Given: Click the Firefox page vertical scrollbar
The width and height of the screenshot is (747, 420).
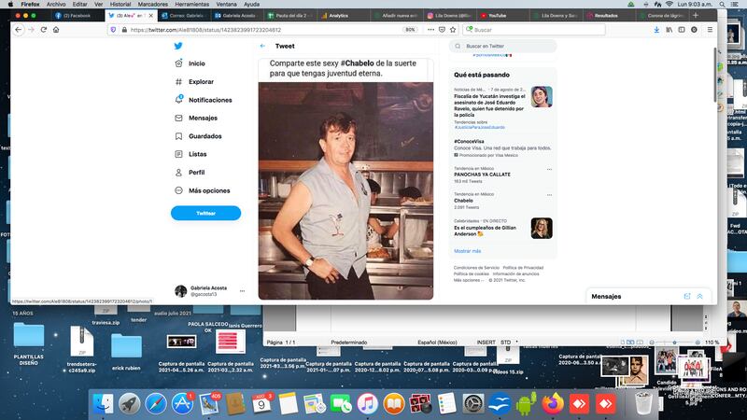Looking at the screenshot, I should click(x=714, y=75).
